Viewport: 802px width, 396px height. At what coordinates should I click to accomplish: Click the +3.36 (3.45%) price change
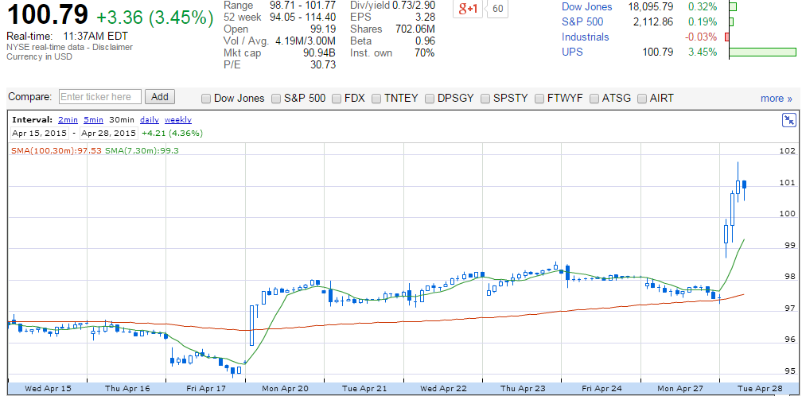point(155,17)
